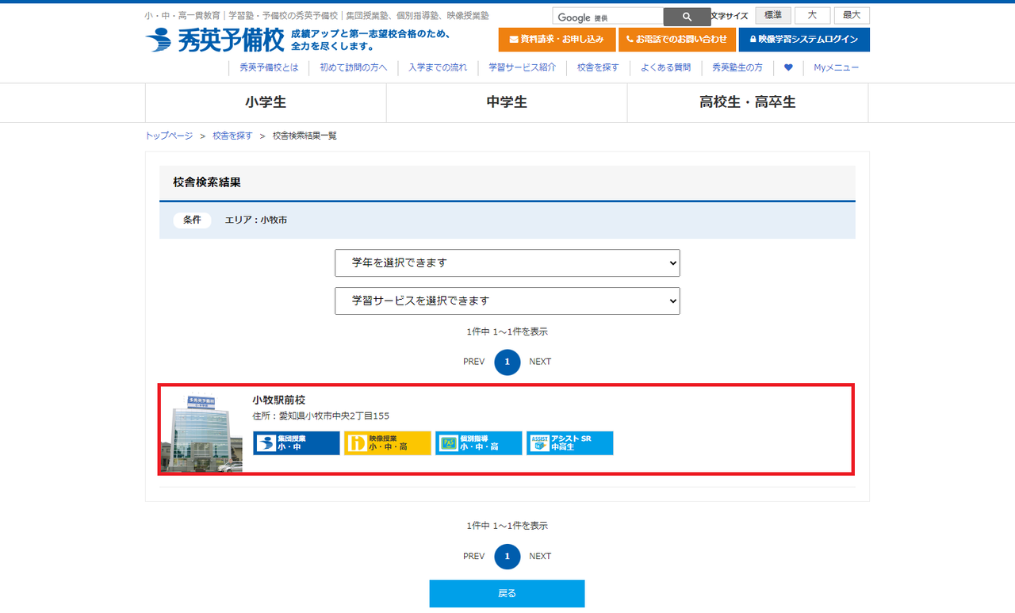Open Myメニュー link
The height and width of the screenshot is (613, 1015).
[x=836, y=67]
